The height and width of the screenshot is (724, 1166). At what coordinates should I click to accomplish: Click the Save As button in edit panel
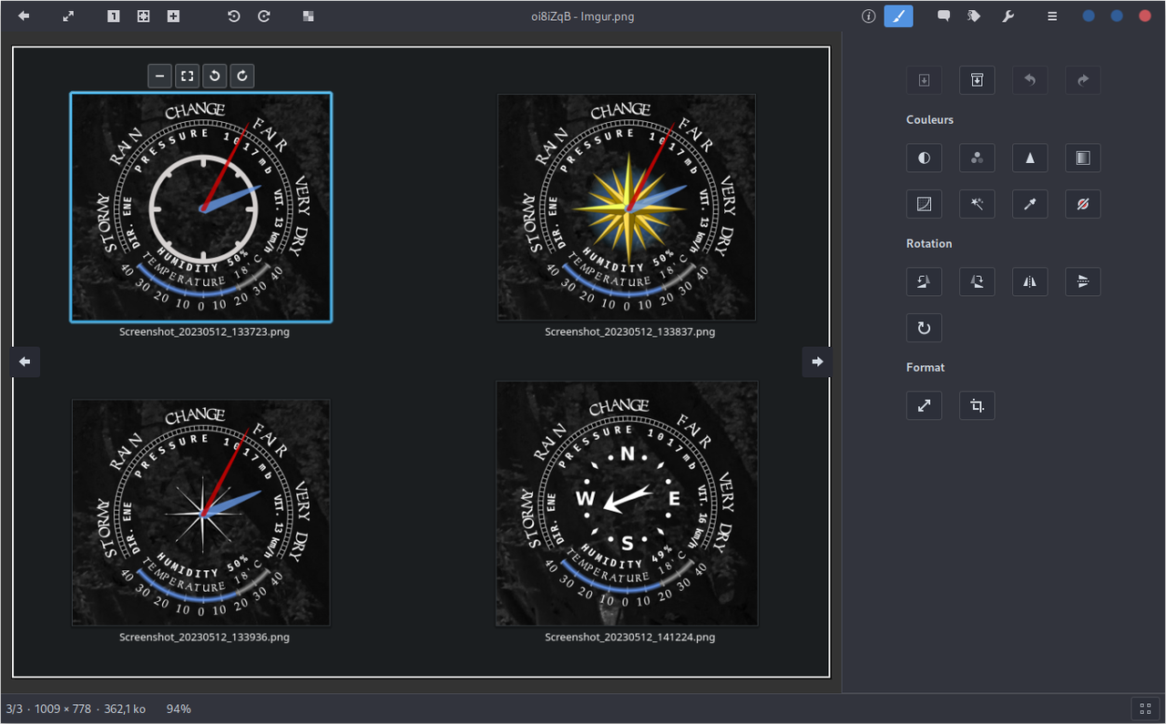click(977, 80)
